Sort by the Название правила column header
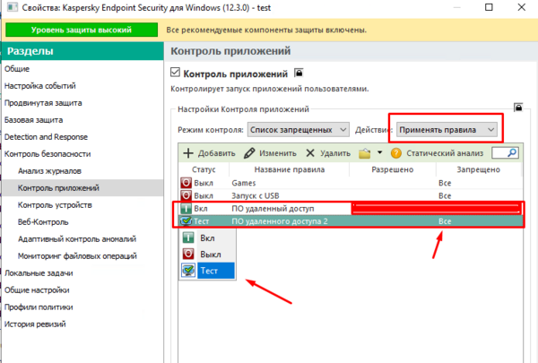Image resolution: width=538 pixels, height=363 pixels. coord(290,169)
